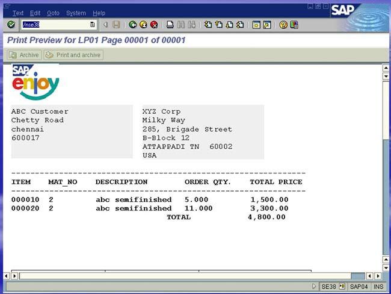The height and width of the screenshot is (294, 391).
Task: Go to Next Page icon
Action: 229,25
